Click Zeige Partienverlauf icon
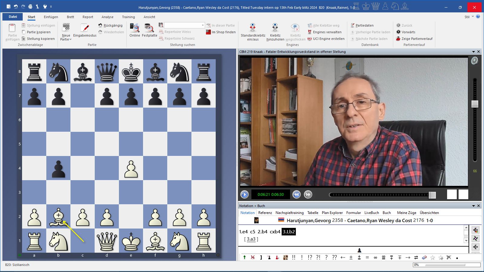This screenshot has width=484, height=272. (x=398, y=39)
